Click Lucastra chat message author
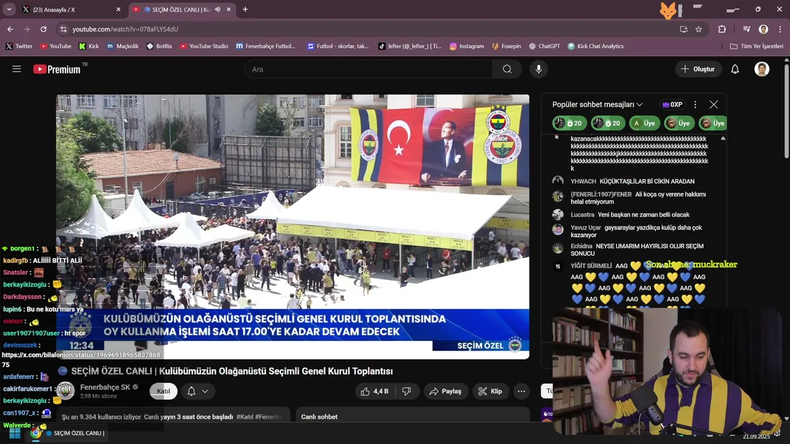The width and height of the screenshot is (790, 444). (x=582, y=215)
